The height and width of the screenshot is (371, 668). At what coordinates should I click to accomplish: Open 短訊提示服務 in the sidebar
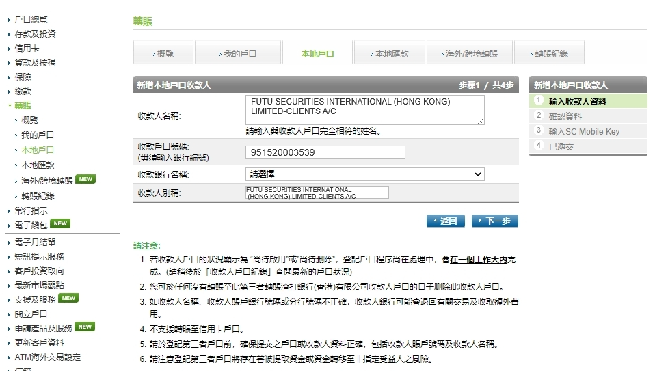point(39,257)
